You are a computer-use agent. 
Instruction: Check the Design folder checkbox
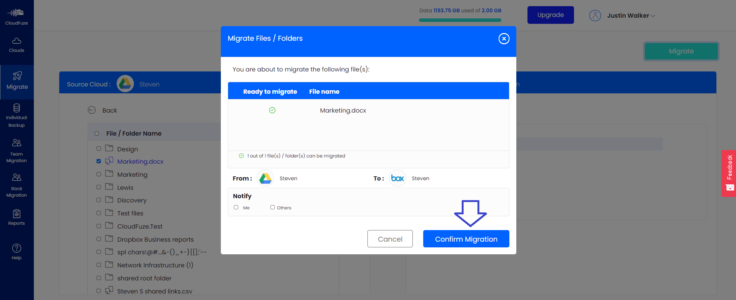pos(99,149)
